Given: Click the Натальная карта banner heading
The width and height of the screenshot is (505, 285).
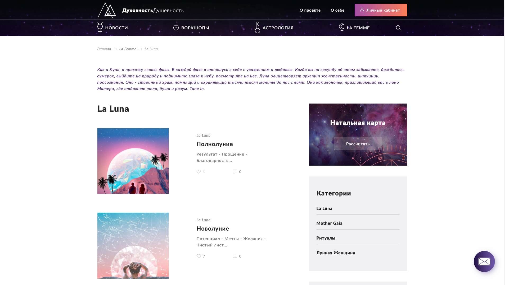Looking at the screenshot, I should click(358, 123).
